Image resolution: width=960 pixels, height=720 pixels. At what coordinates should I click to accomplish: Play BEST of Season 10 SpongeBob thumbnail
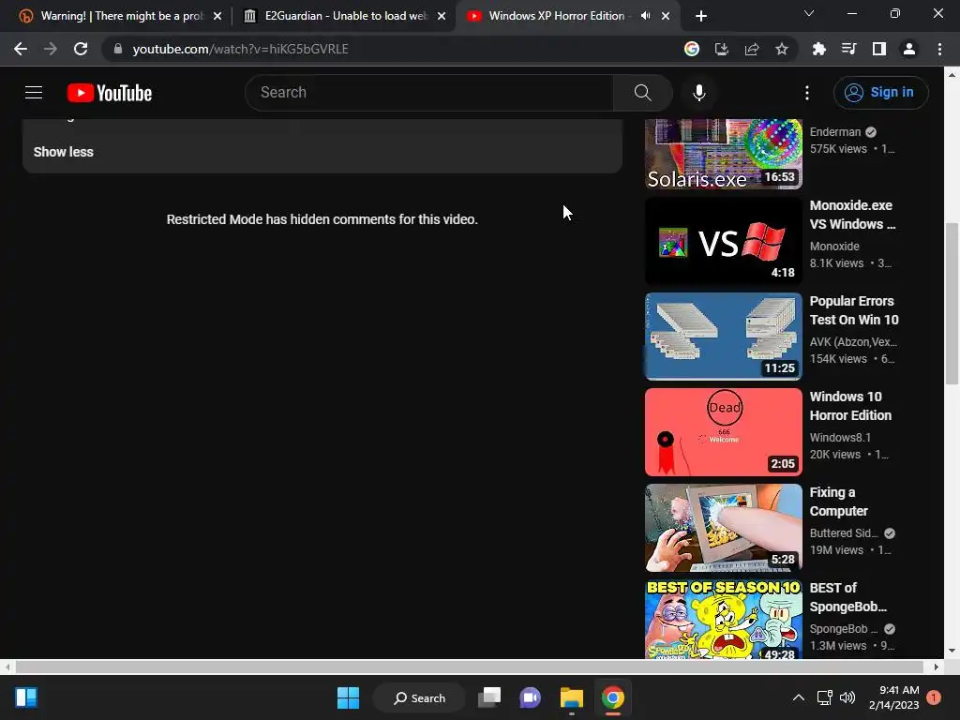click(724, 619)
